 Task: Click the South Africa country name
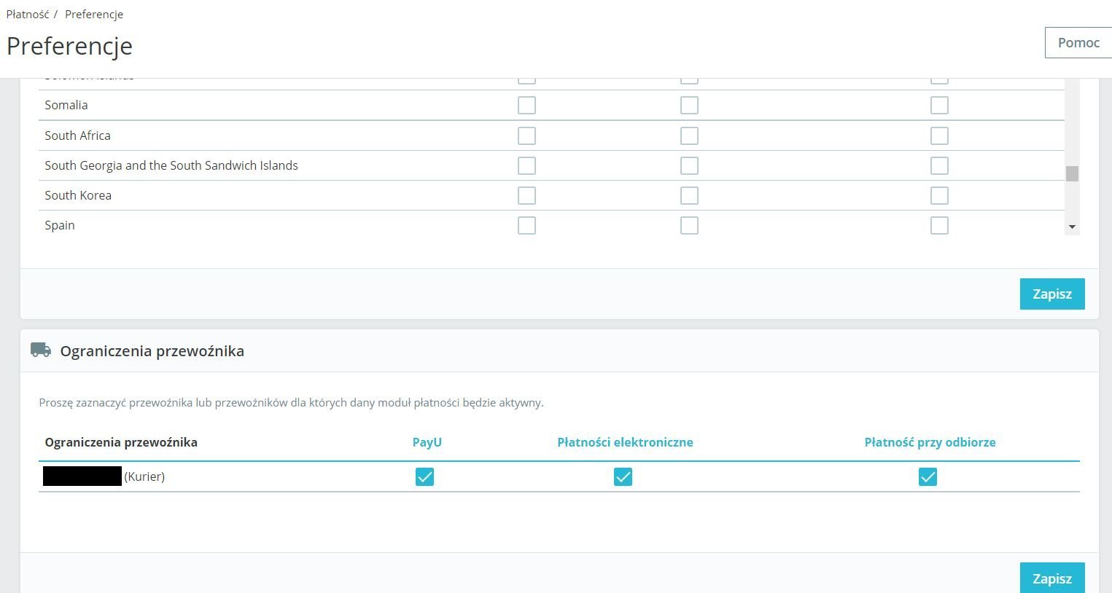tap(77, 136)
